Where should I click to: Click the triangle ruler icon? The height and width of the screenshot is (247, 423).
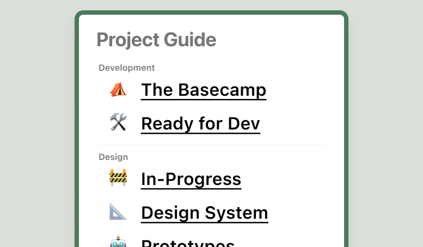click(x=118, y=212)
